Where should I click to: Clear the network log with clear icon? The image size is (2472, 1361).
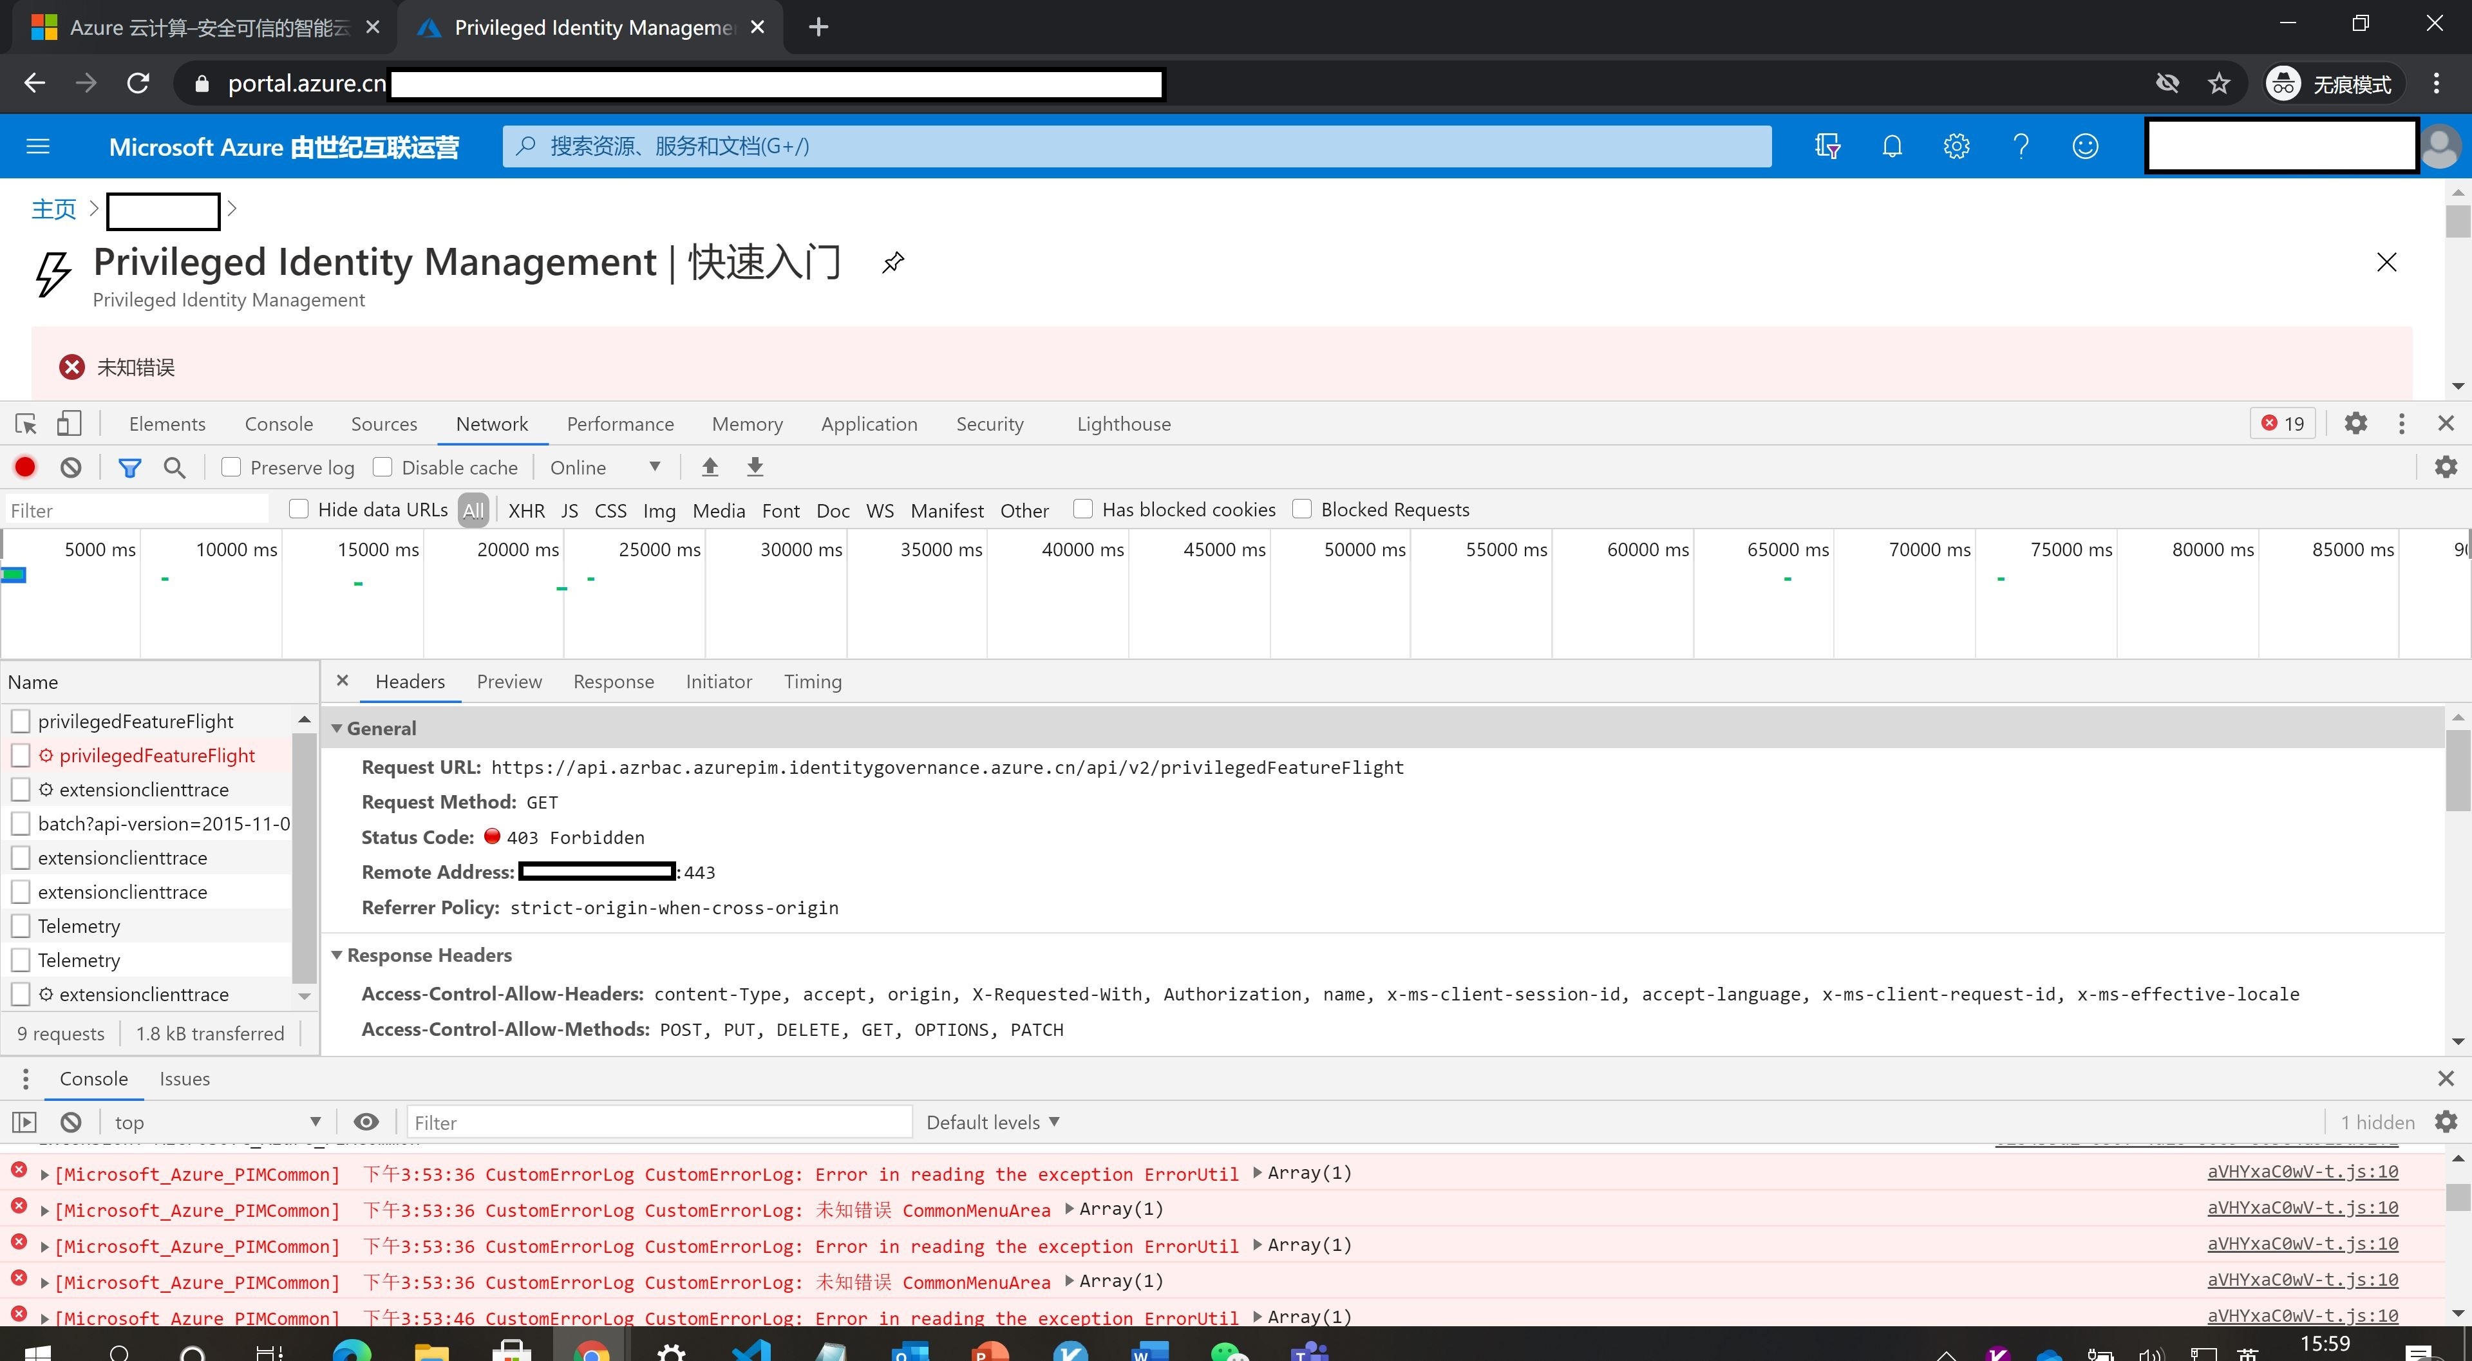click(71, 467)
